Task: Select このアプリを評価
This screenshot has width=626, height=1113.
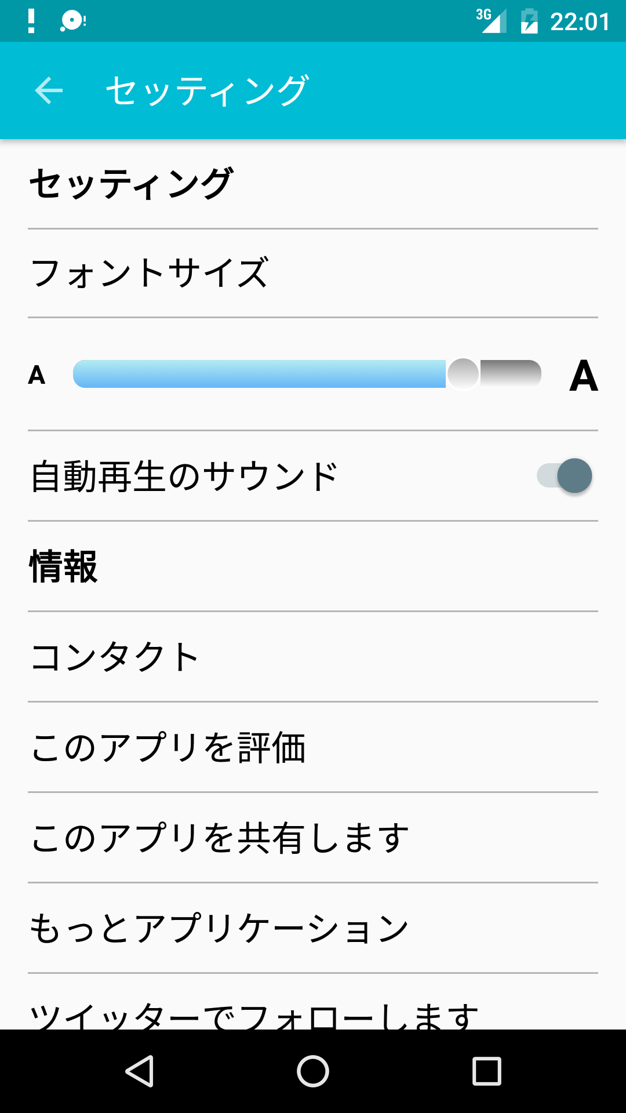Action: coord(313,747)
